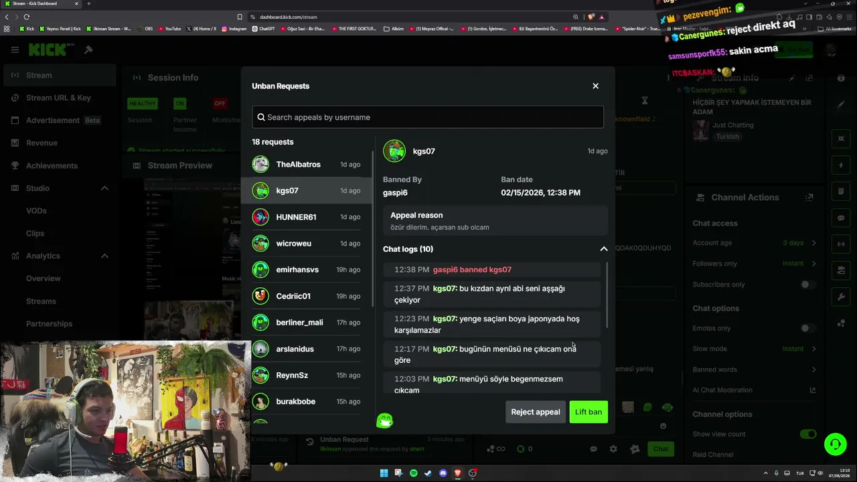Toggle Subscribers only chat

click(809, 285)
